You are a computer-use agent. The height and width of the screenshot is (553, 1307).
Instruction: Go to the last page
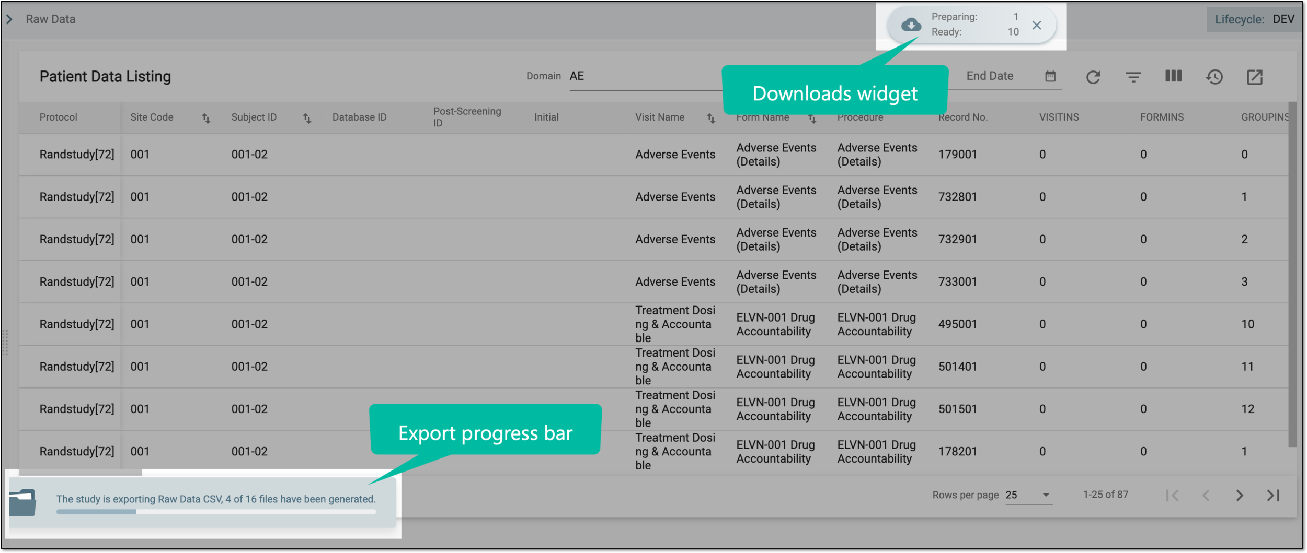1274,496
